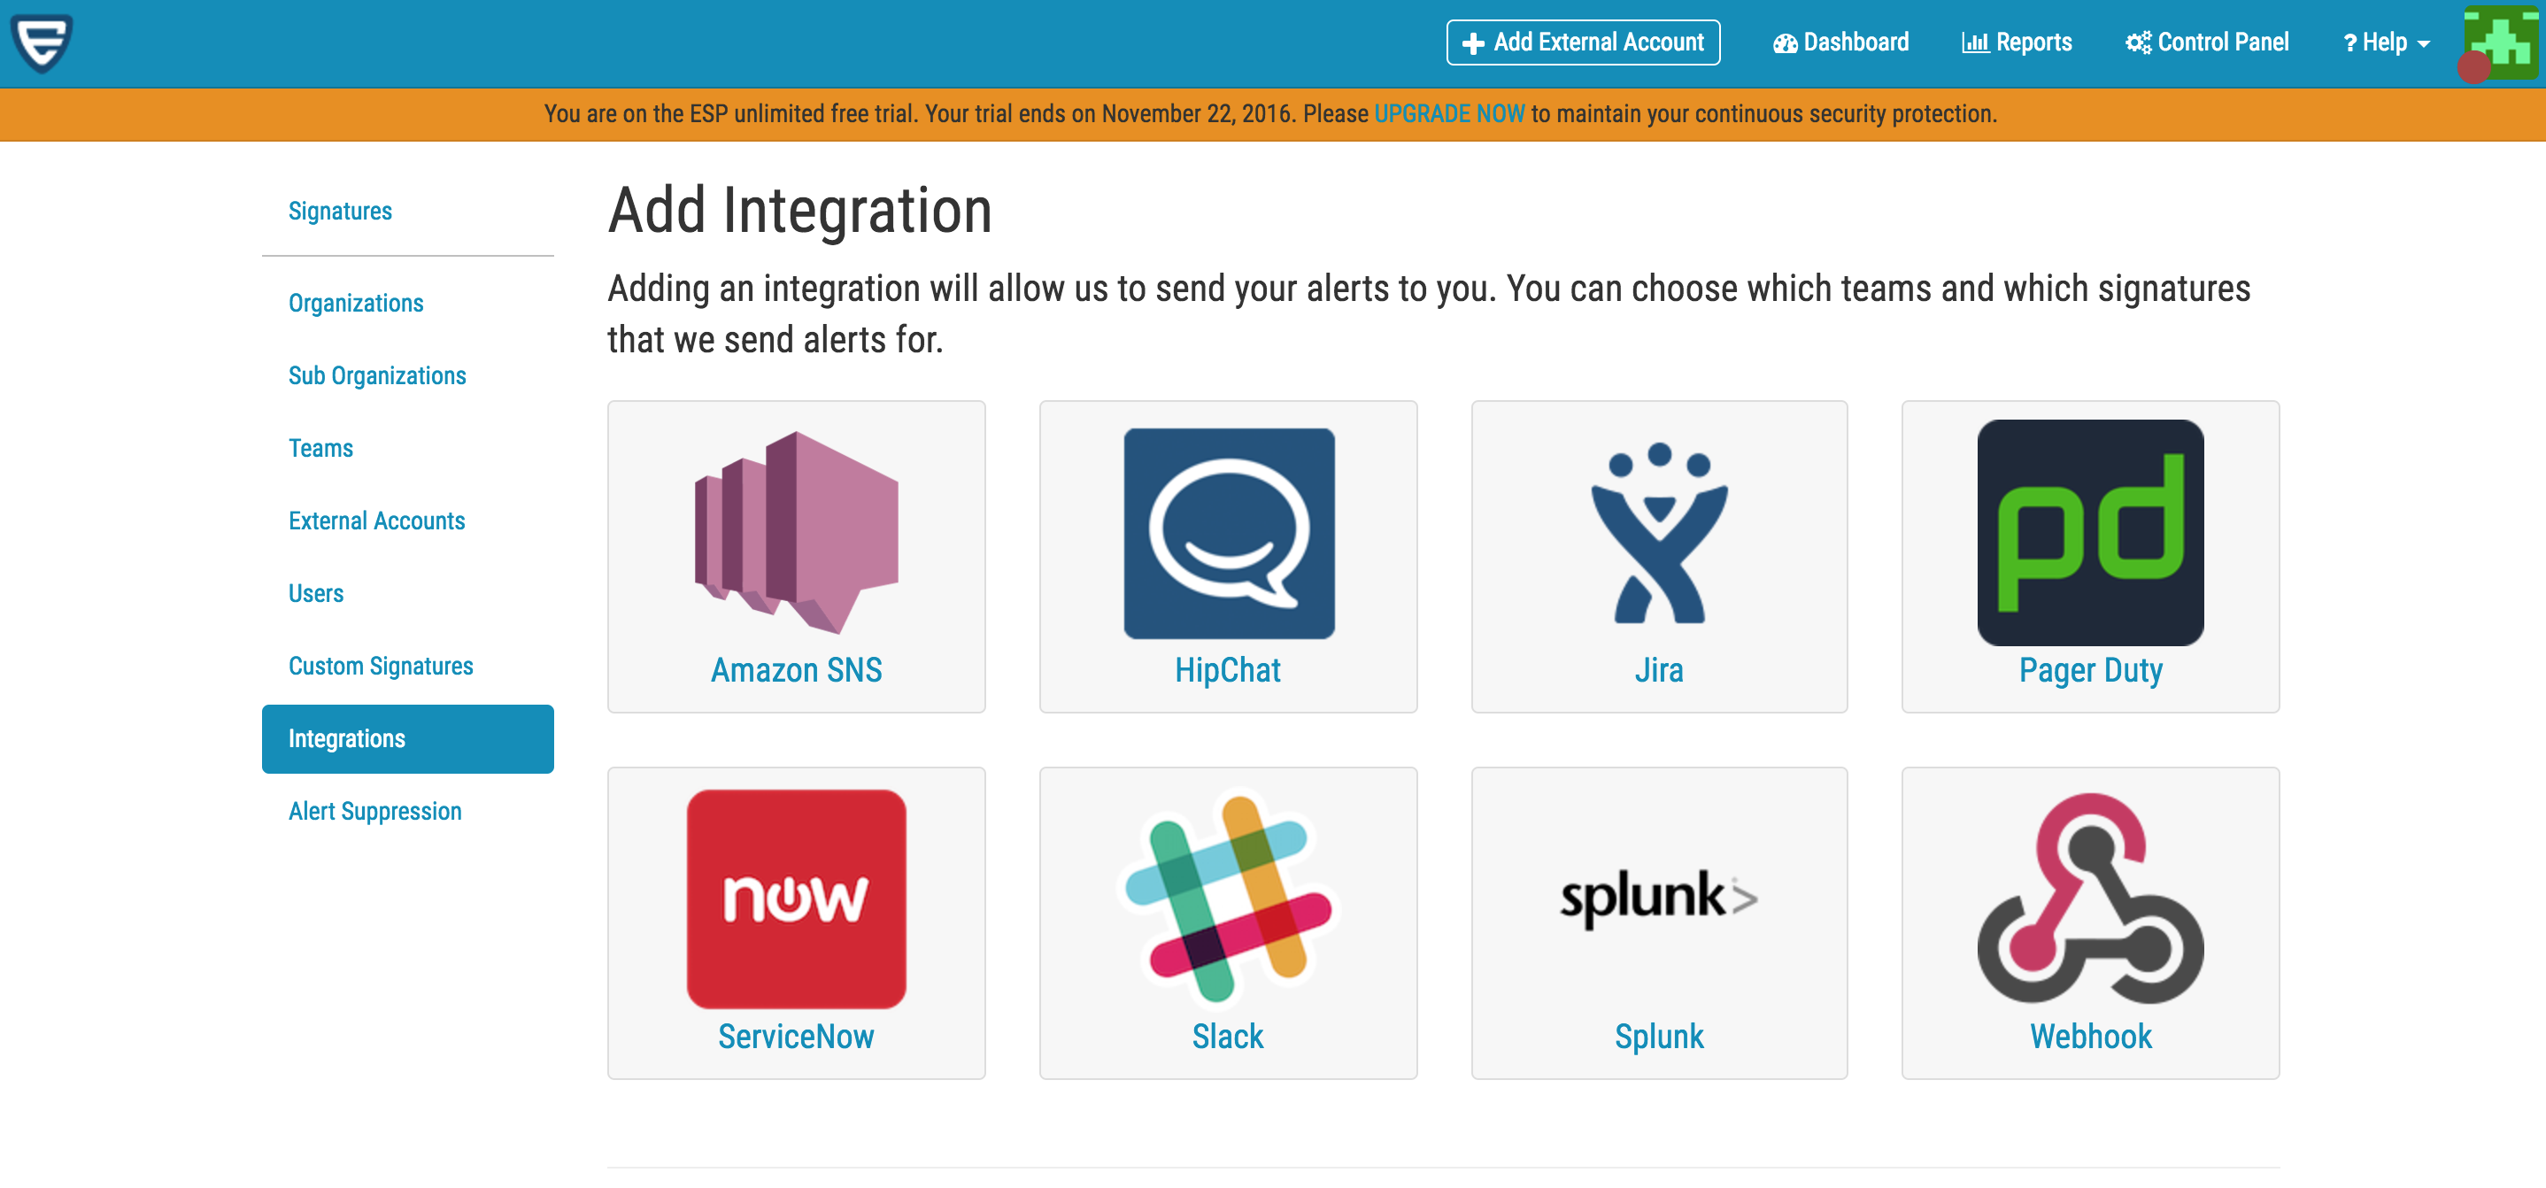Choose the Jira integration logo
2546x1188 pixels.
[x=1658, y=533]
